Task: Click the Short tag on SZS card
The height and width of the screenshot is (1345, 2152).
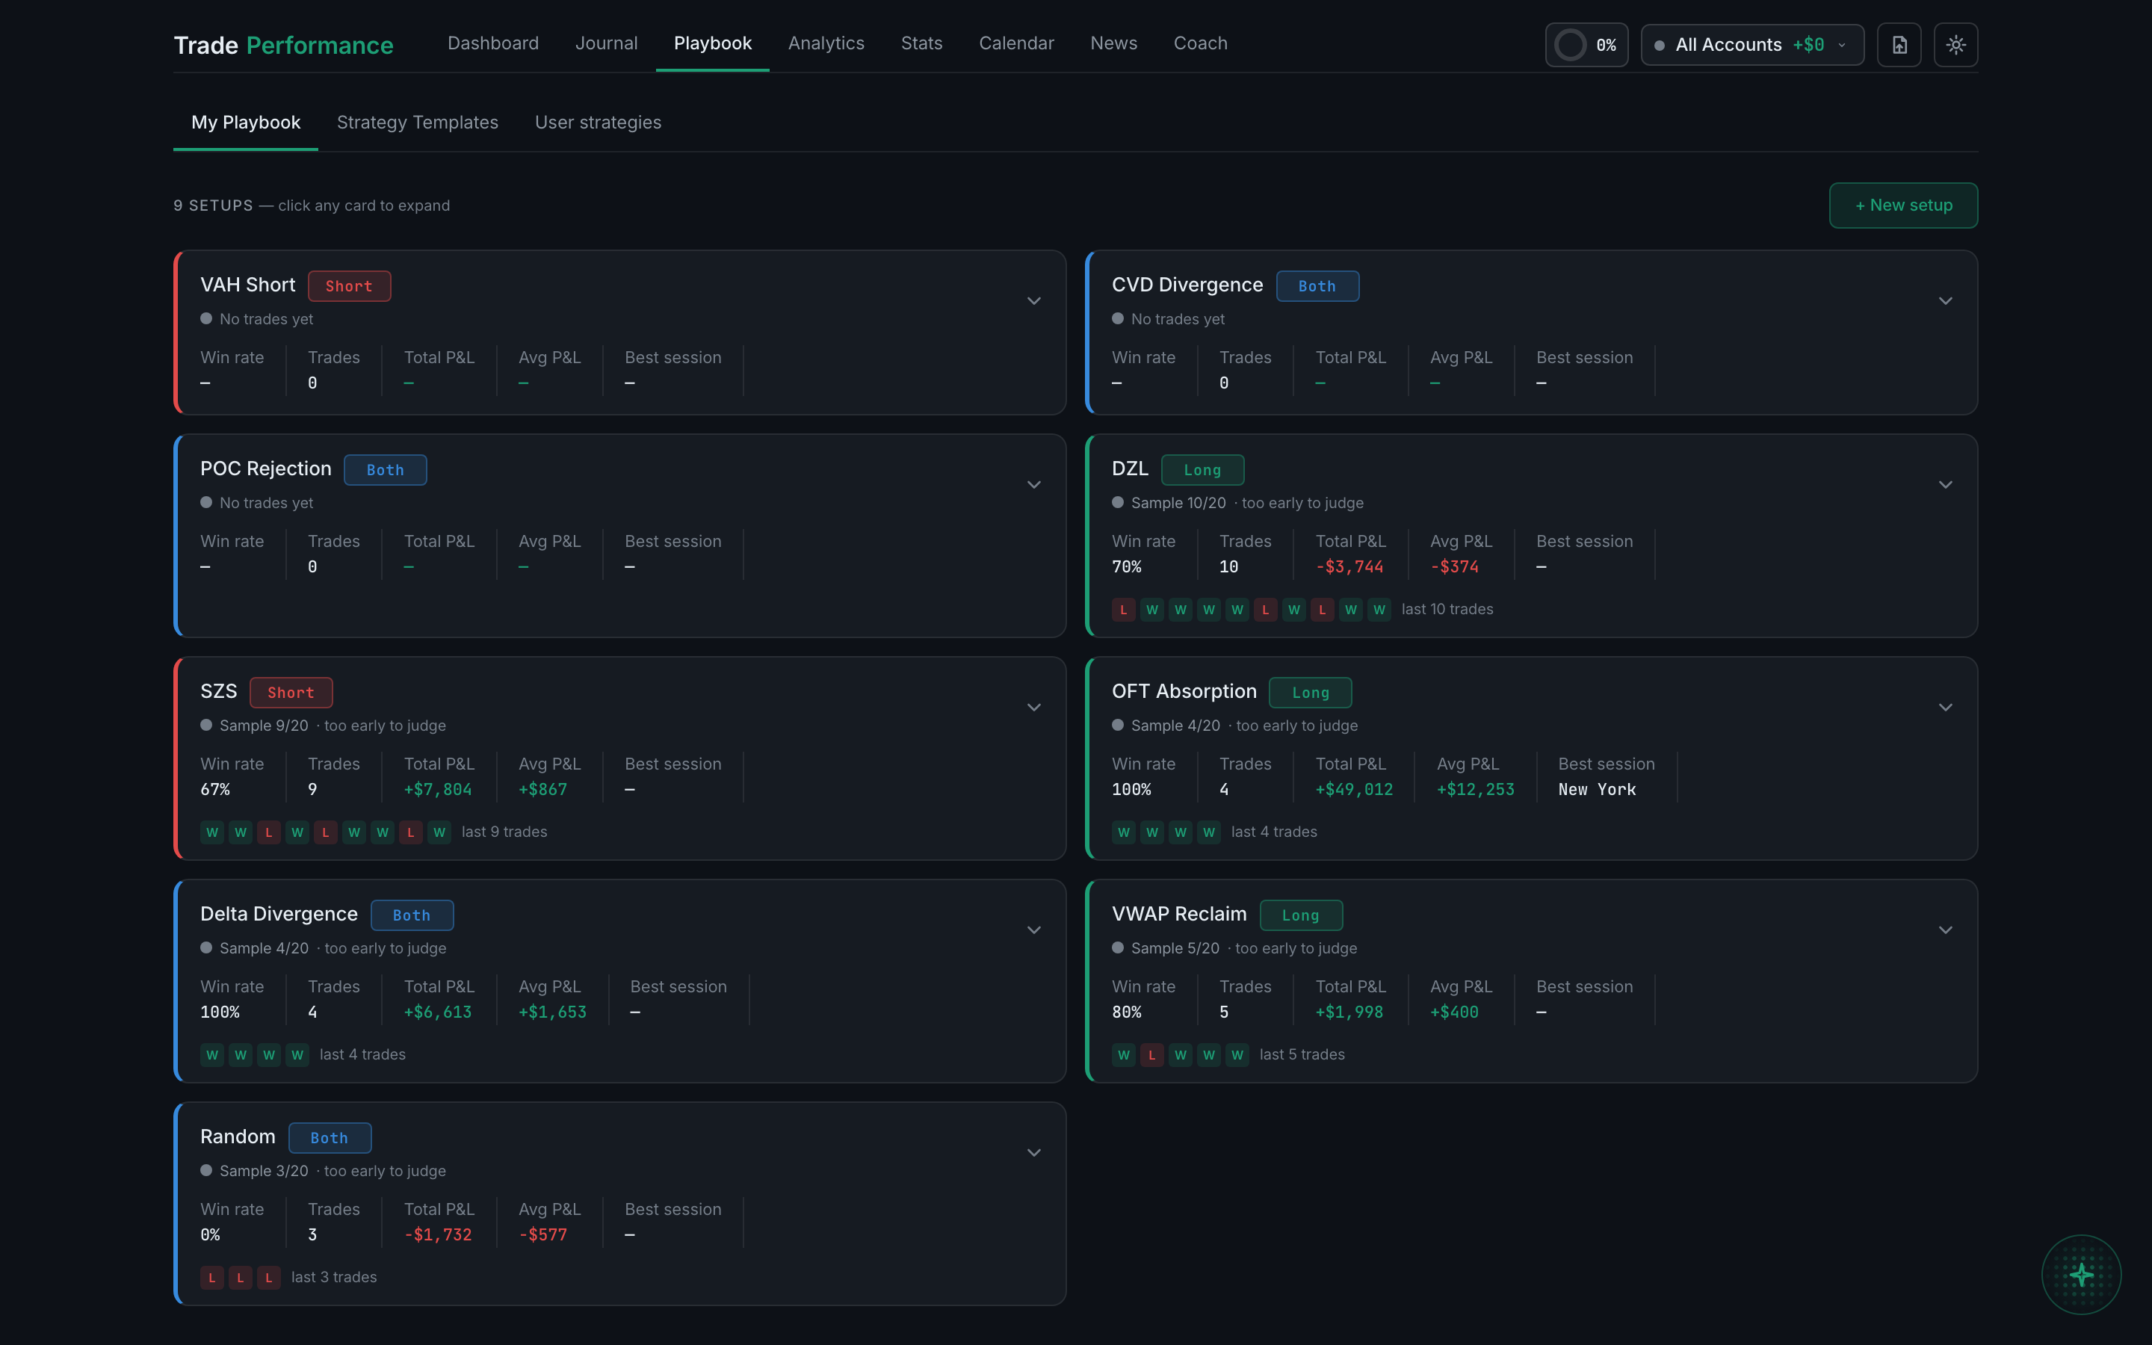Action: (x=291, y=693)
